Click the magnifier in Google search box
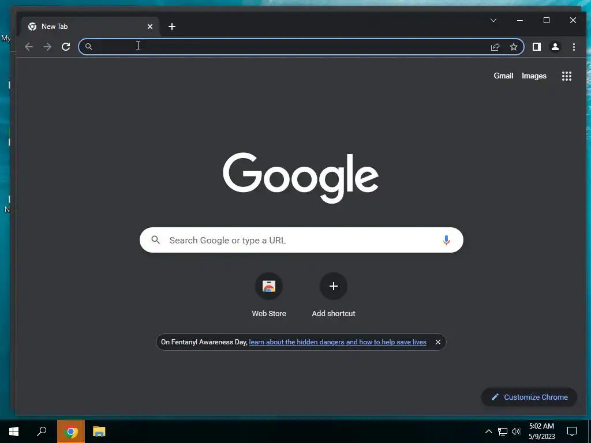 pos(156,240)
